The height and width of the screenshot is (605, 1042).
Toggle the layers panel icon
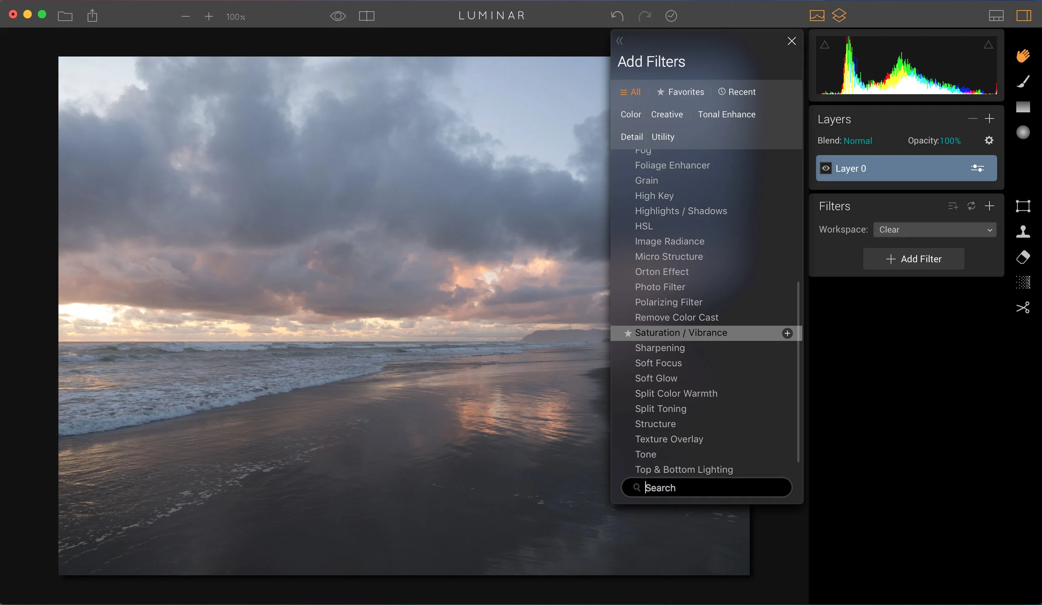point(839,15)
